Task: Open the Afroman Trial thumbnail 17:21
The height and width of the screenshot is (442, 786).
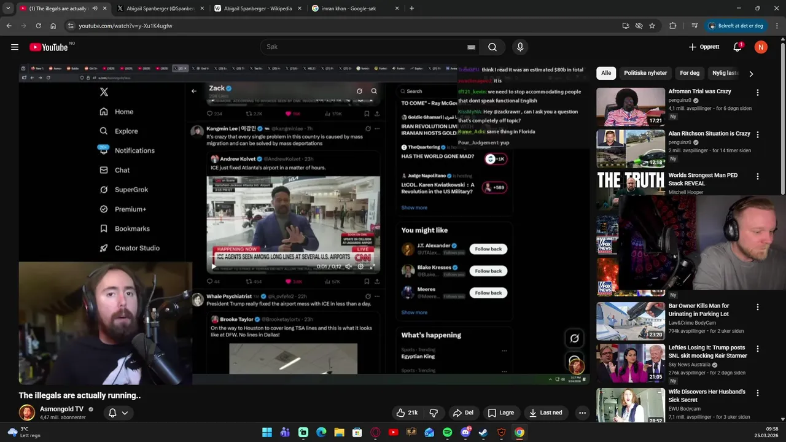Action: (x=631, y=107)
